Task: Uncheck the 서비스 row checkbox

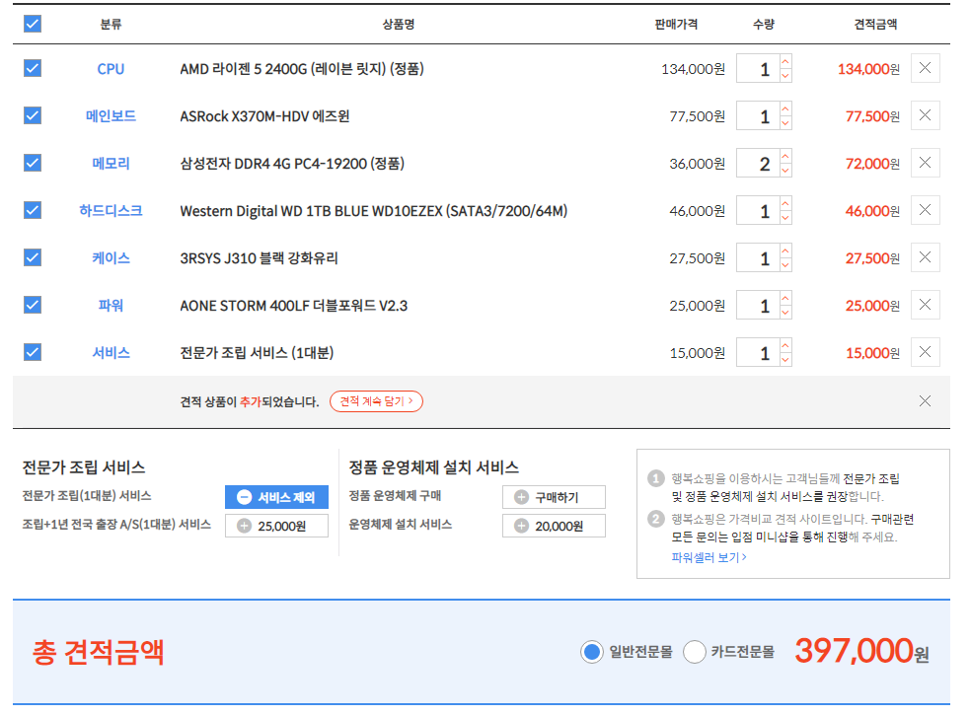Action: (x=33, y=352)
